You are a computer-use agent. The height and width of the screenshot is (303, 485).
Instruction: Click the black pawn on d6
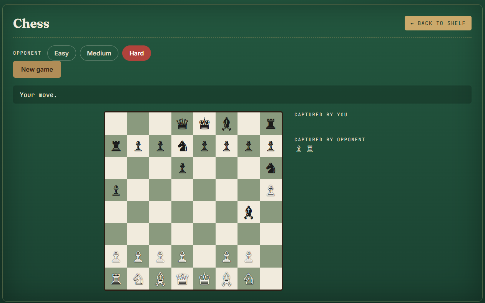(182, 168)
